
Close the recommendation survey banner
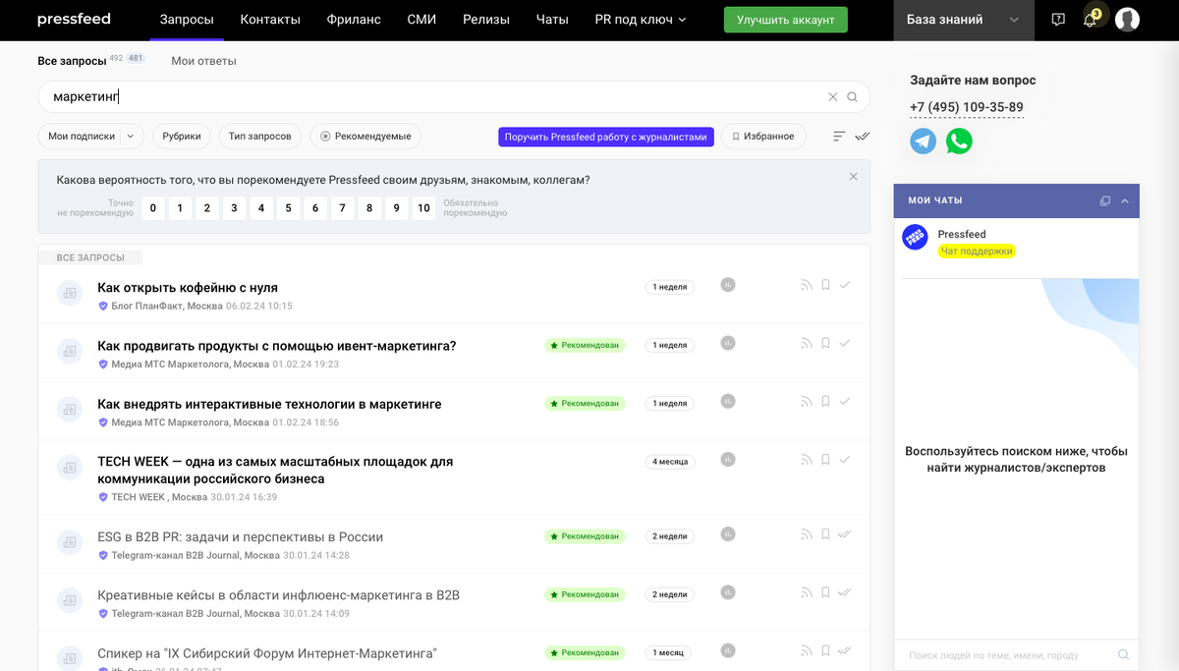point(853,177)
